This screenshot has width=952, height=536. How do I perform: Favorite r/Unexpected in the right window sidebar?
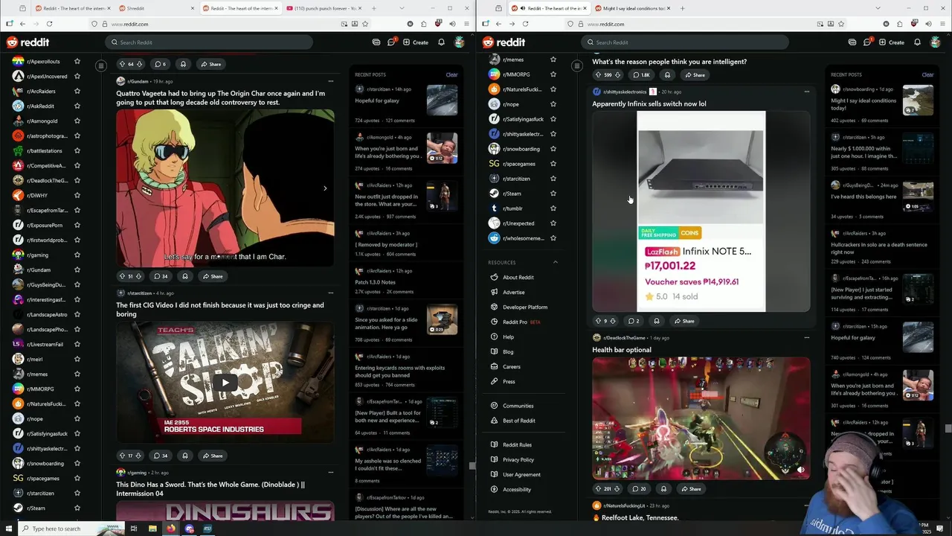[x=553, y=223]
